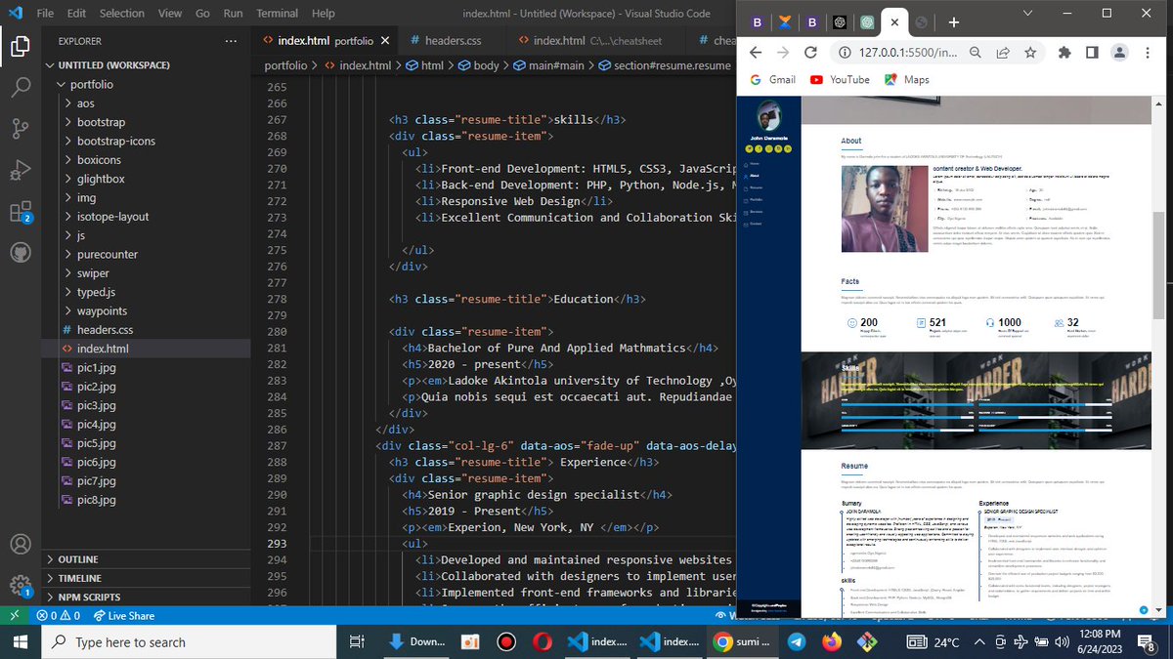Open a new Chrome tab with plus

954,22
